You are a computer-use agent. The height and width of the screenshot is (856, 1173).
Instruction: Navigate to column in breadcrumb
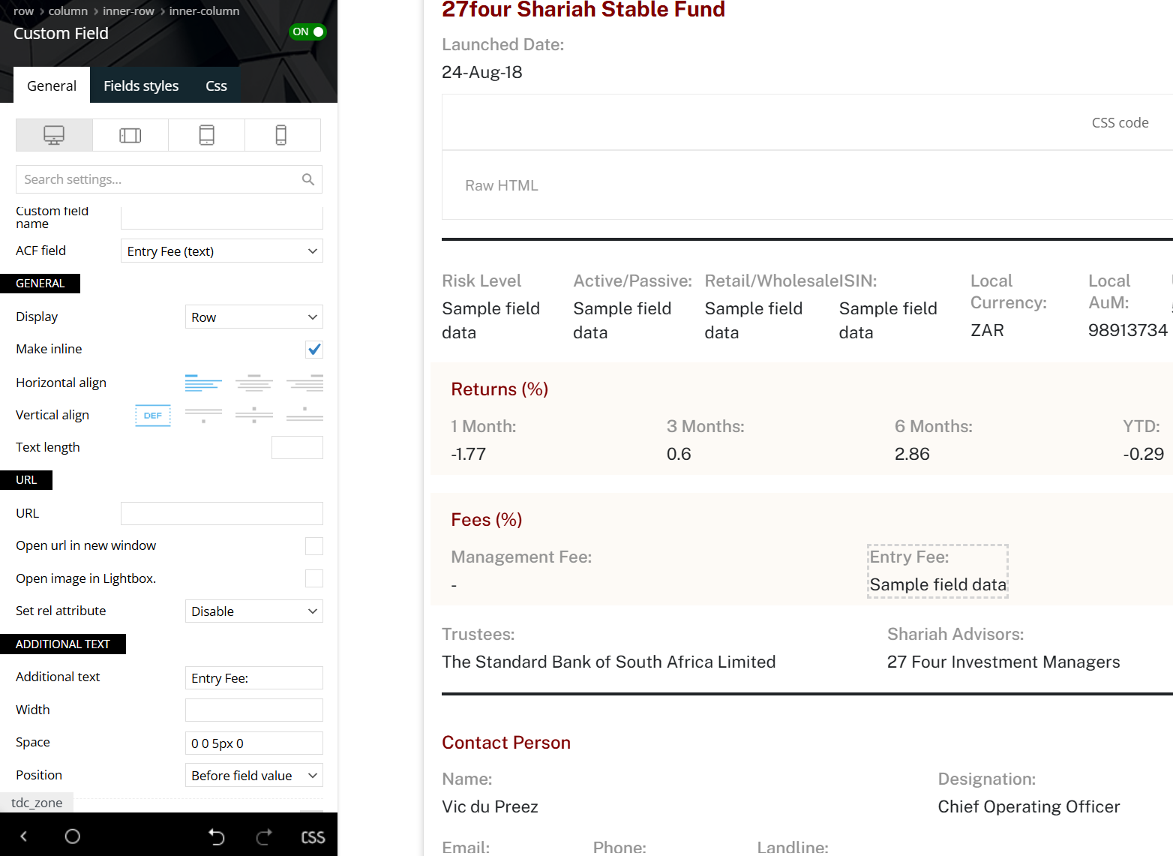[68, 11]
